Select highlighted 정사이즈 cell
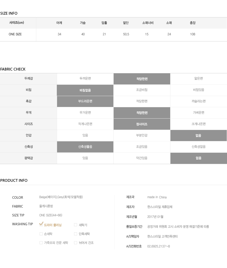This screenshot has width=227, height=268. pos(142,124)
